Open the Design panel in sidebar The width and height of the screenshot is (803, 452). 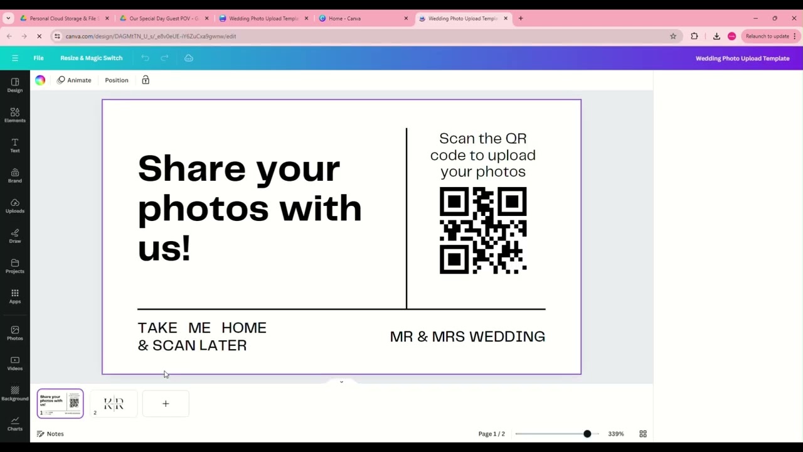15,85
